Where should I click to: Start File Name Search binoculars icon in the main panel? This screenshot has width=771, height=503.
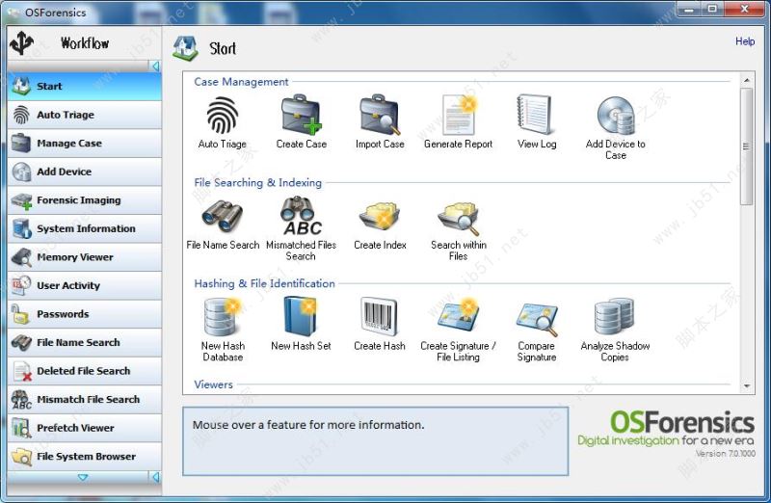[x=223, y=217]
